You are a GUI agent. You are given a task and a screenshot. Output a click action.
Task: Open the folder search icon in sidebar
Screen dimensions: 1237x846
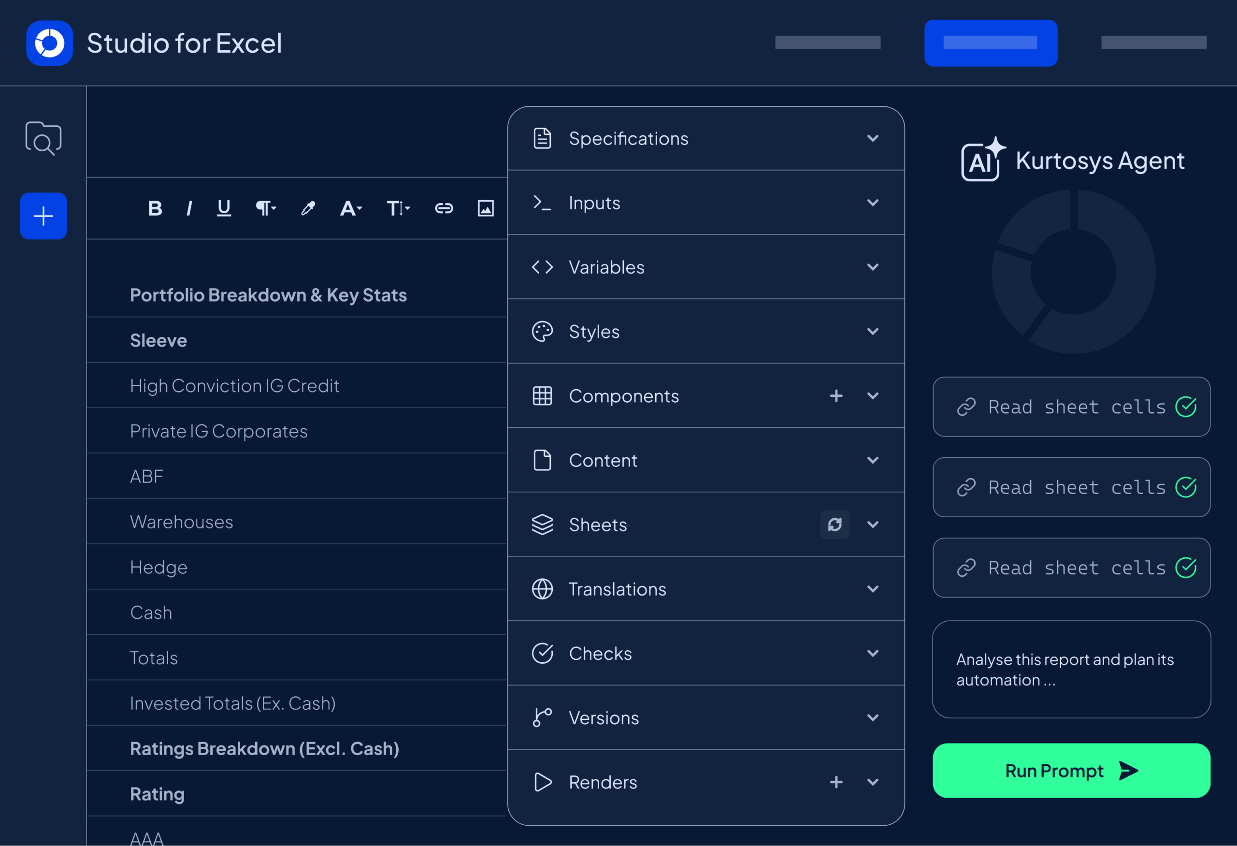tap(43, 138)
